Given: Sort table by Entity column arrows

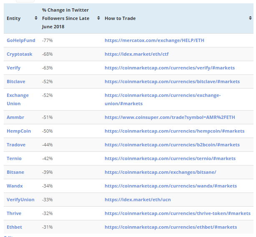Looking at the screenshot, I should click(36, 18).
